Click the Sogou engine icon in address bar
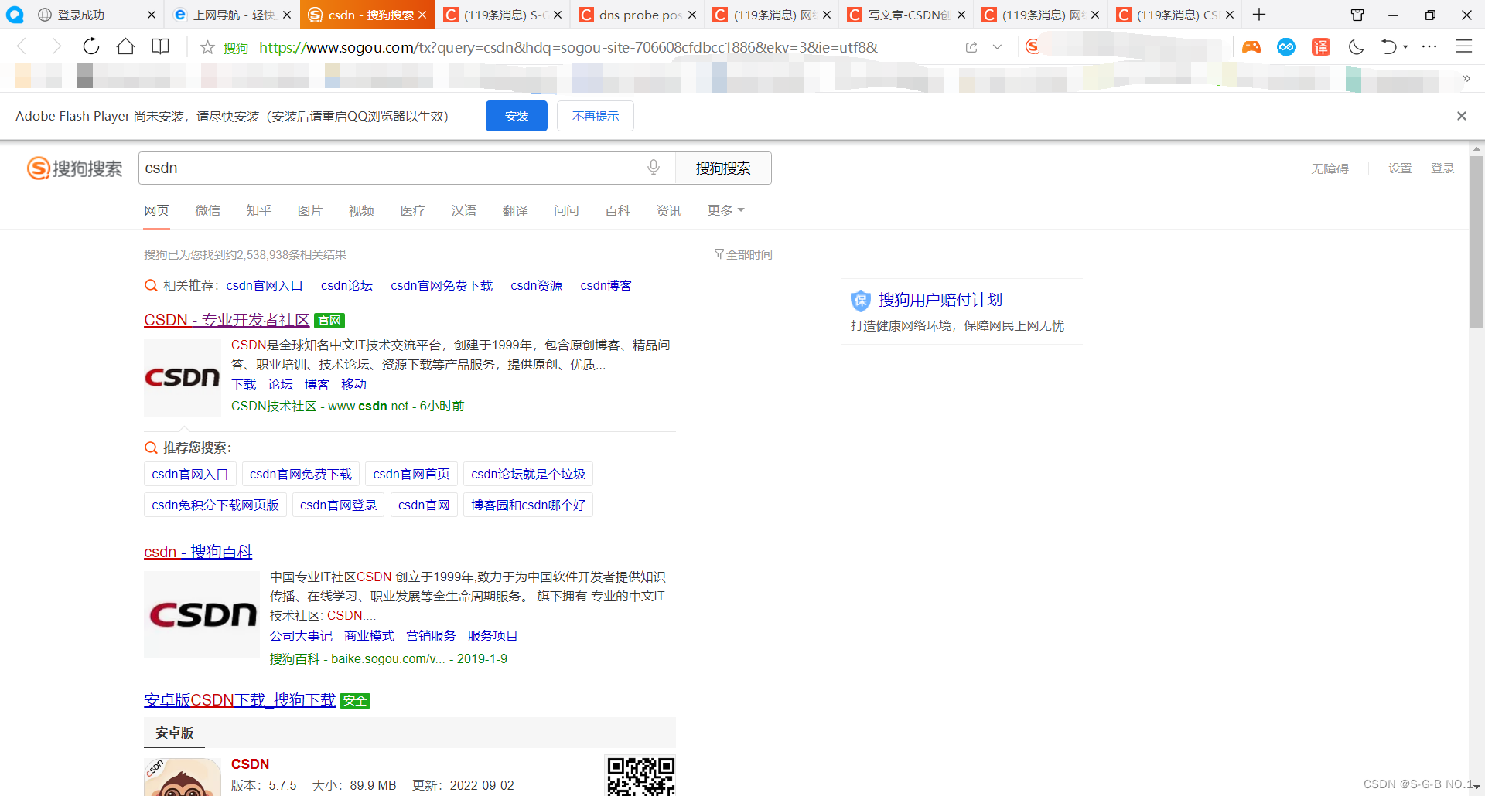1485x796 pixels. tap(1033, 47)
